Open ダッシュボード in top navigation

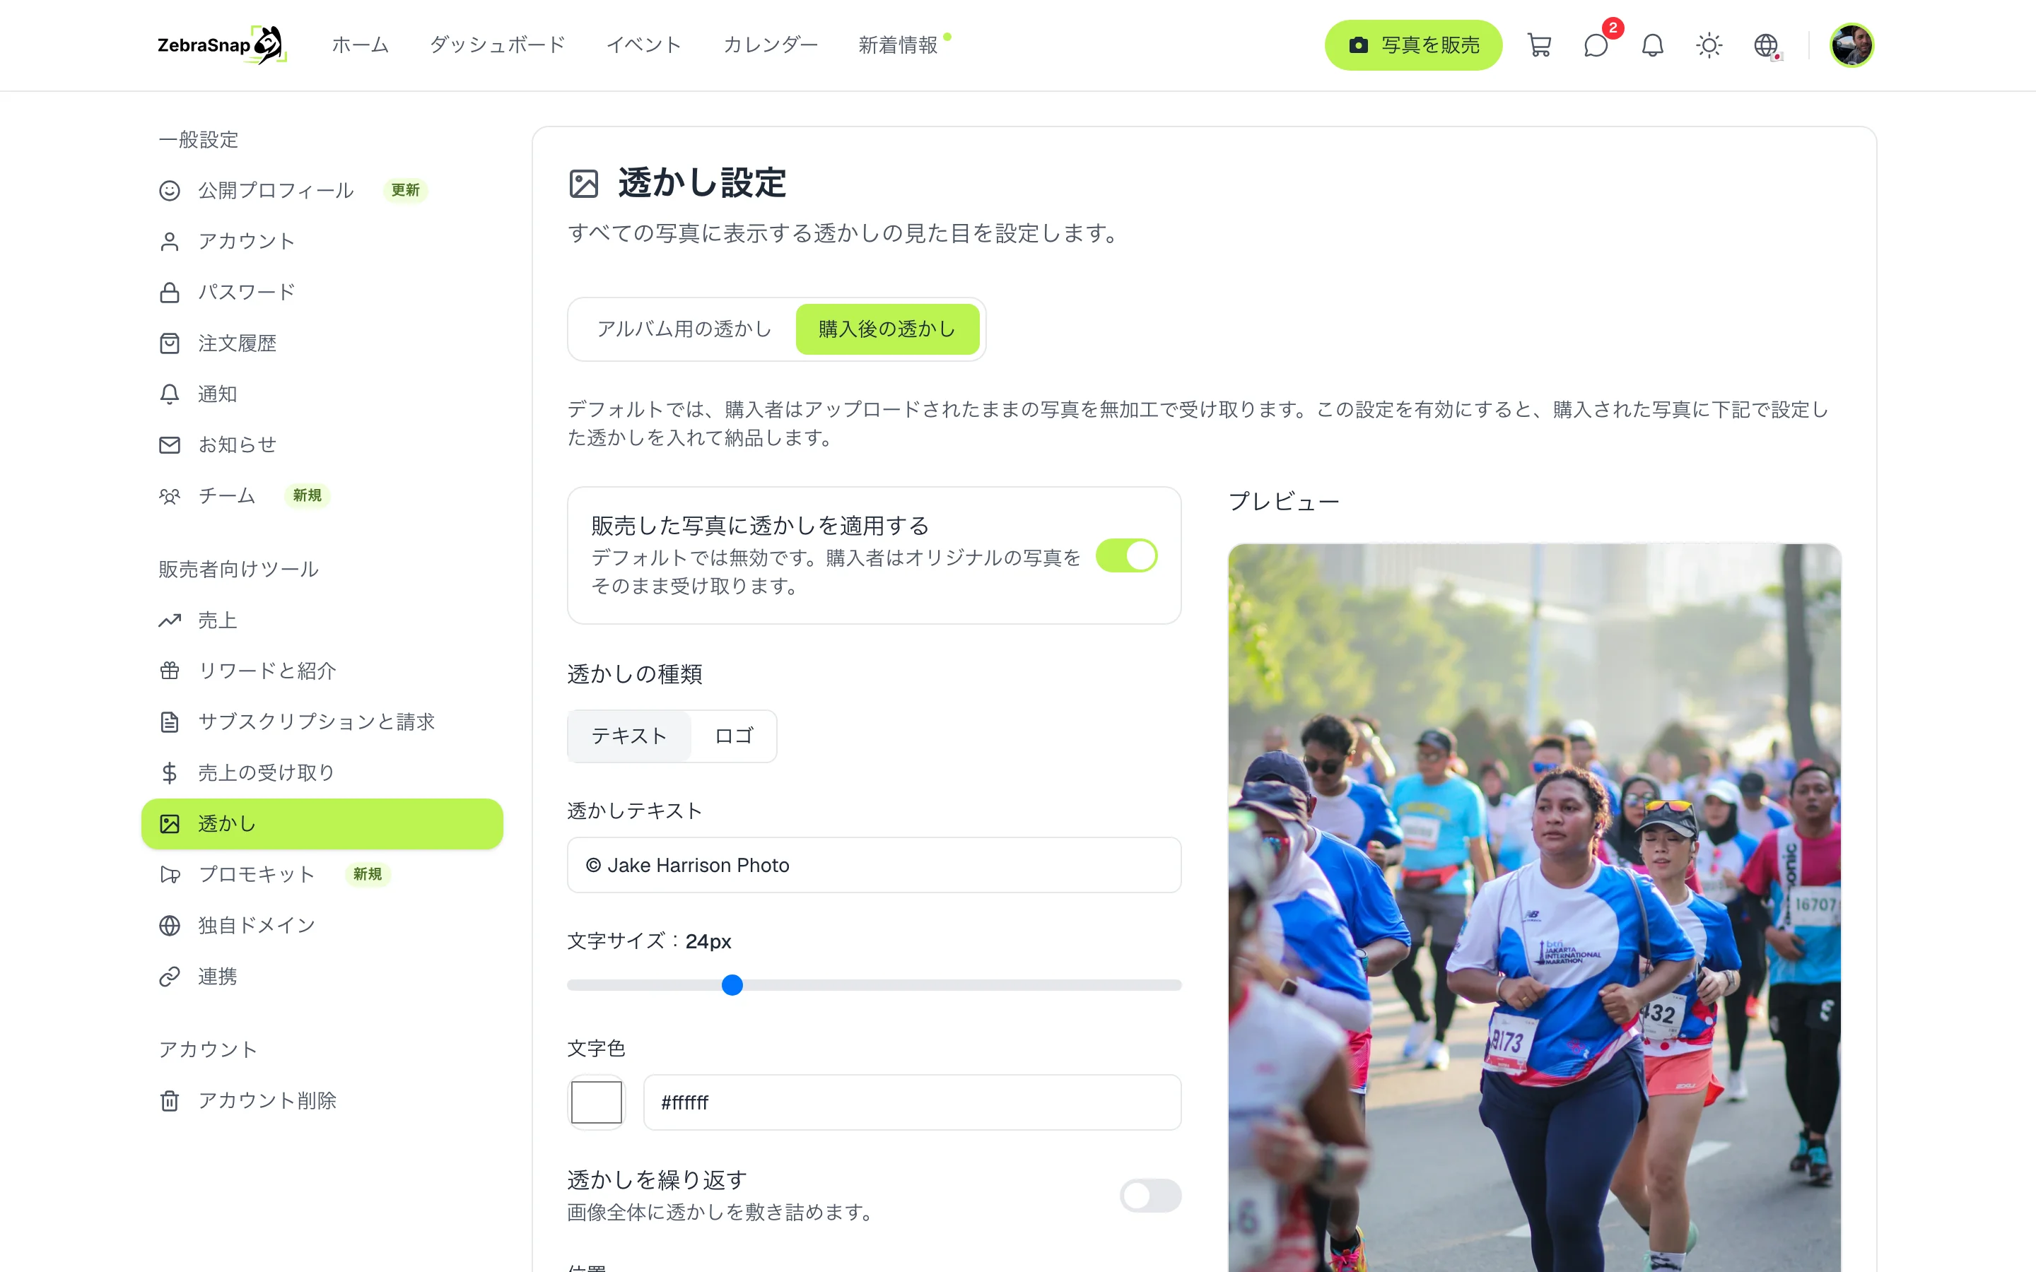pyautogui.click(x=497, y=45)
